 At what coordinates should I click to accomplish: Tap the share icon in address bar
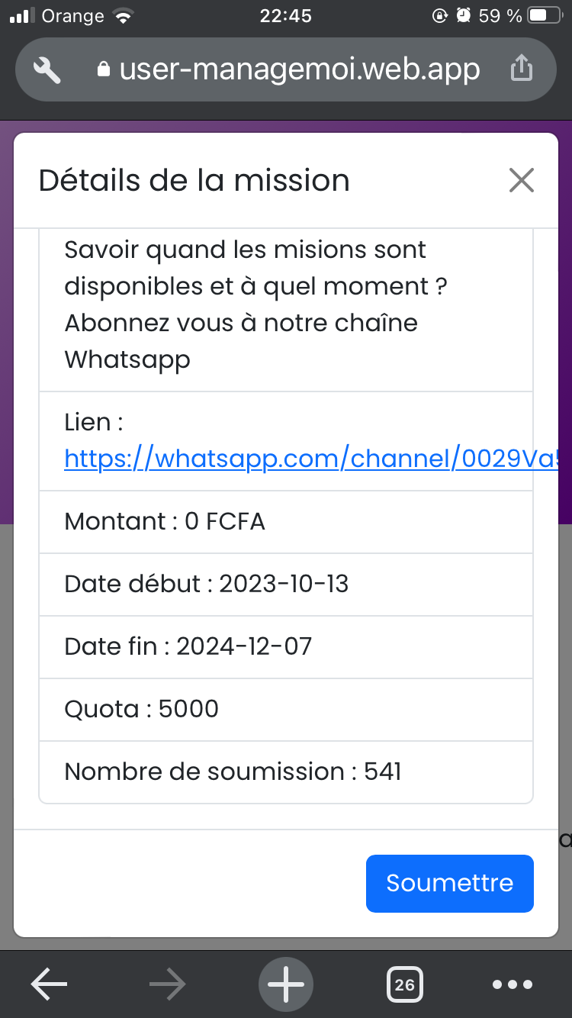[x=521, y=69]
